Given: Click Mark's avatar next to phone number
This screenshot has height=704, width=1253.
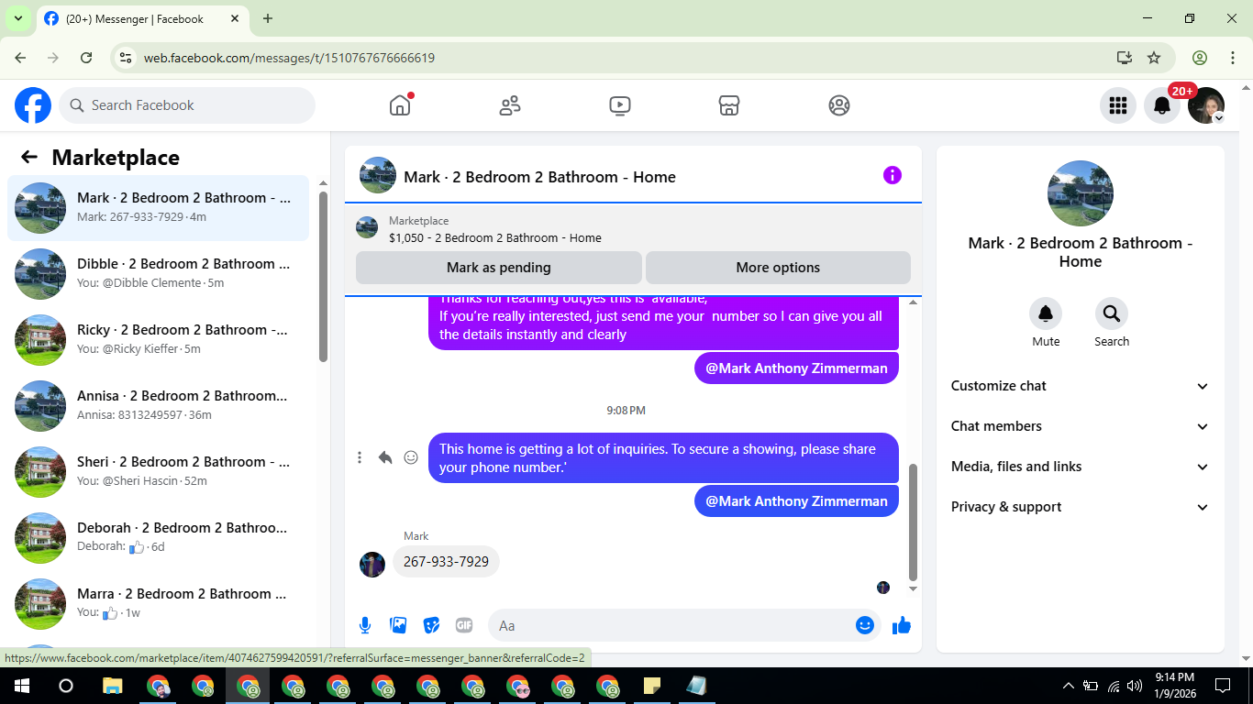Looking at the screenshot, I should click(x=372, y=564).
